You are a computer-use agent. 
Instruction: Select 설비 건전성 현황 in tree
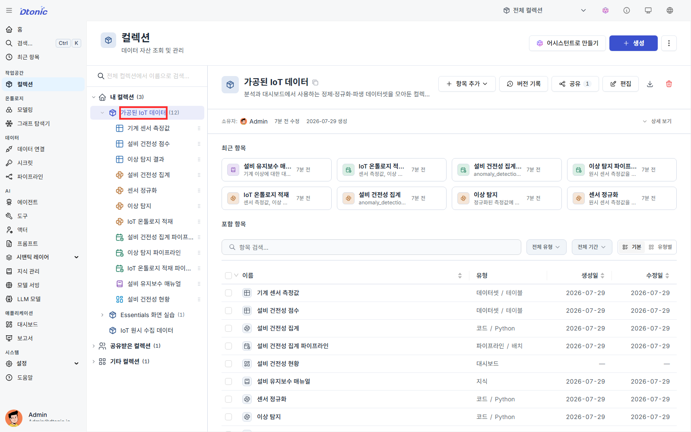click(149, 299)
